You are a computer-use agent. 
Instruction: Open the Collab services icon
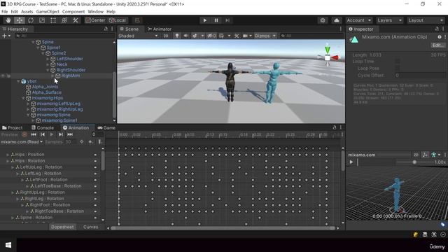[323, 20]
